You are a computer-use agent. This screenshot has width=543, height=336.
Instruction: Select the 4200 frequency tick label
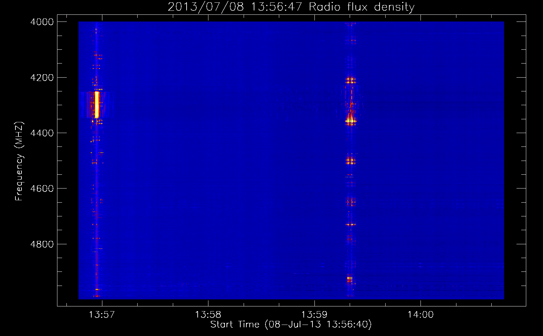pos(42,78)
